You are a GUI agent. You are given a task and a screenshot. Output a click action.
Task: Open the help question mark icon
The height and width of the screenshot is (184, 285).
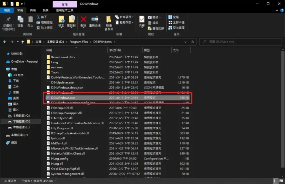[282, 10]
